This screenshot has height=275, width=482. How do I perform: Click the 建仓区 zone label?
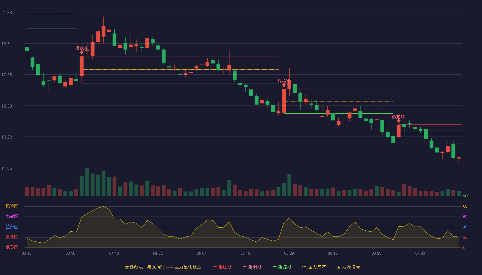12,237
